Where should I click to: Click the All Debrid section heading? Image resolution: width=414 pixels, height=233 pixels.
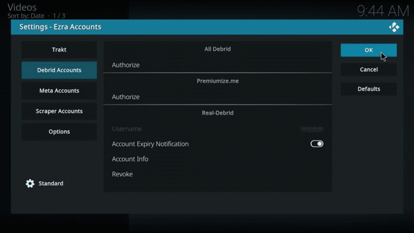click(x=217, y=49)
